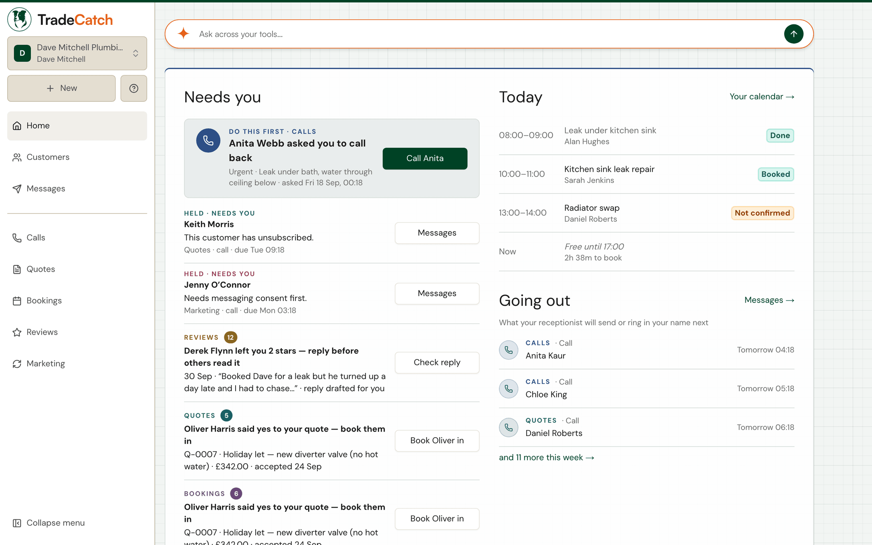Click the help question mark icon
Image resolution: width=872 pixels, height=545 pixels.
pyautogui.click(x=134, y=88)
